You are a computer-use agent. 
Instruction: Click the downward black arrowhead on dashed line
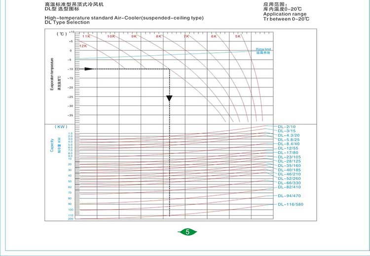click(169, 98)
